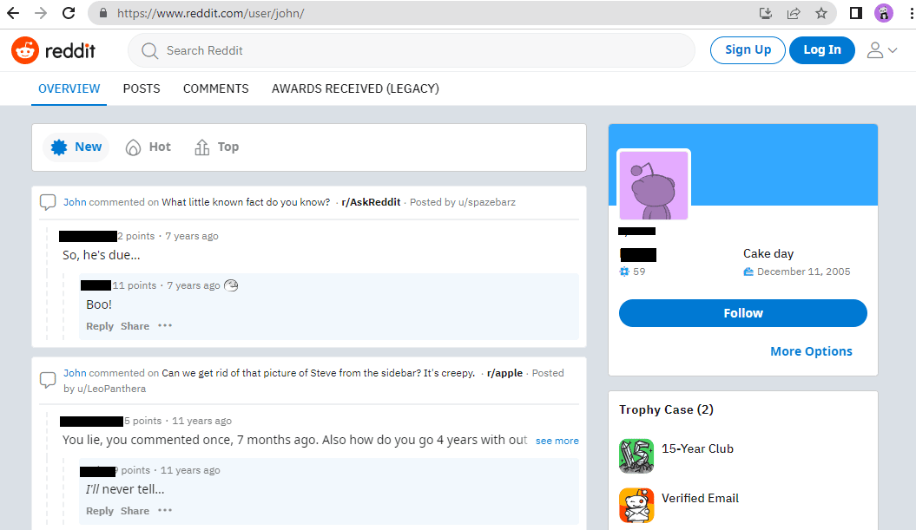
Task: Click the Sign Up button
Action: click(748, 50)
